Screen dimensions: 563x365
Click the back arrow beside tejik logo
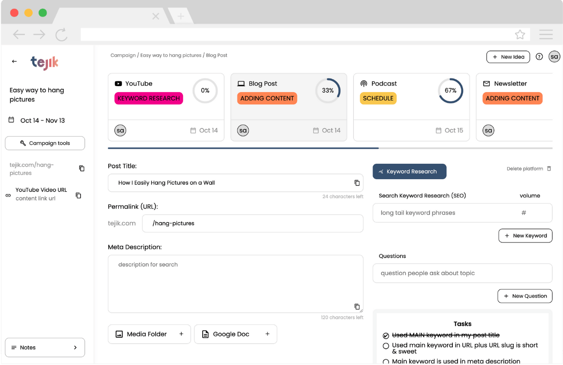[15, 61]
